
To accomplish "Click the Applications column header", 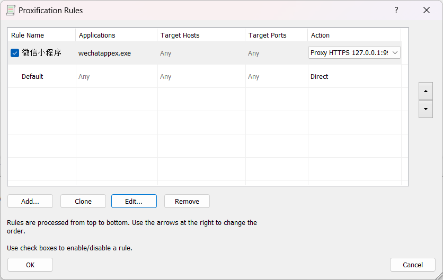I will pyautogui.click(x=97, y=35).
